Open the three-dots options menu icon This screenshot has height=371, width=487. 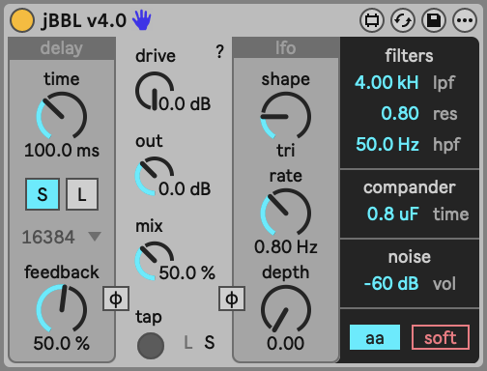[x=465, y=20]
